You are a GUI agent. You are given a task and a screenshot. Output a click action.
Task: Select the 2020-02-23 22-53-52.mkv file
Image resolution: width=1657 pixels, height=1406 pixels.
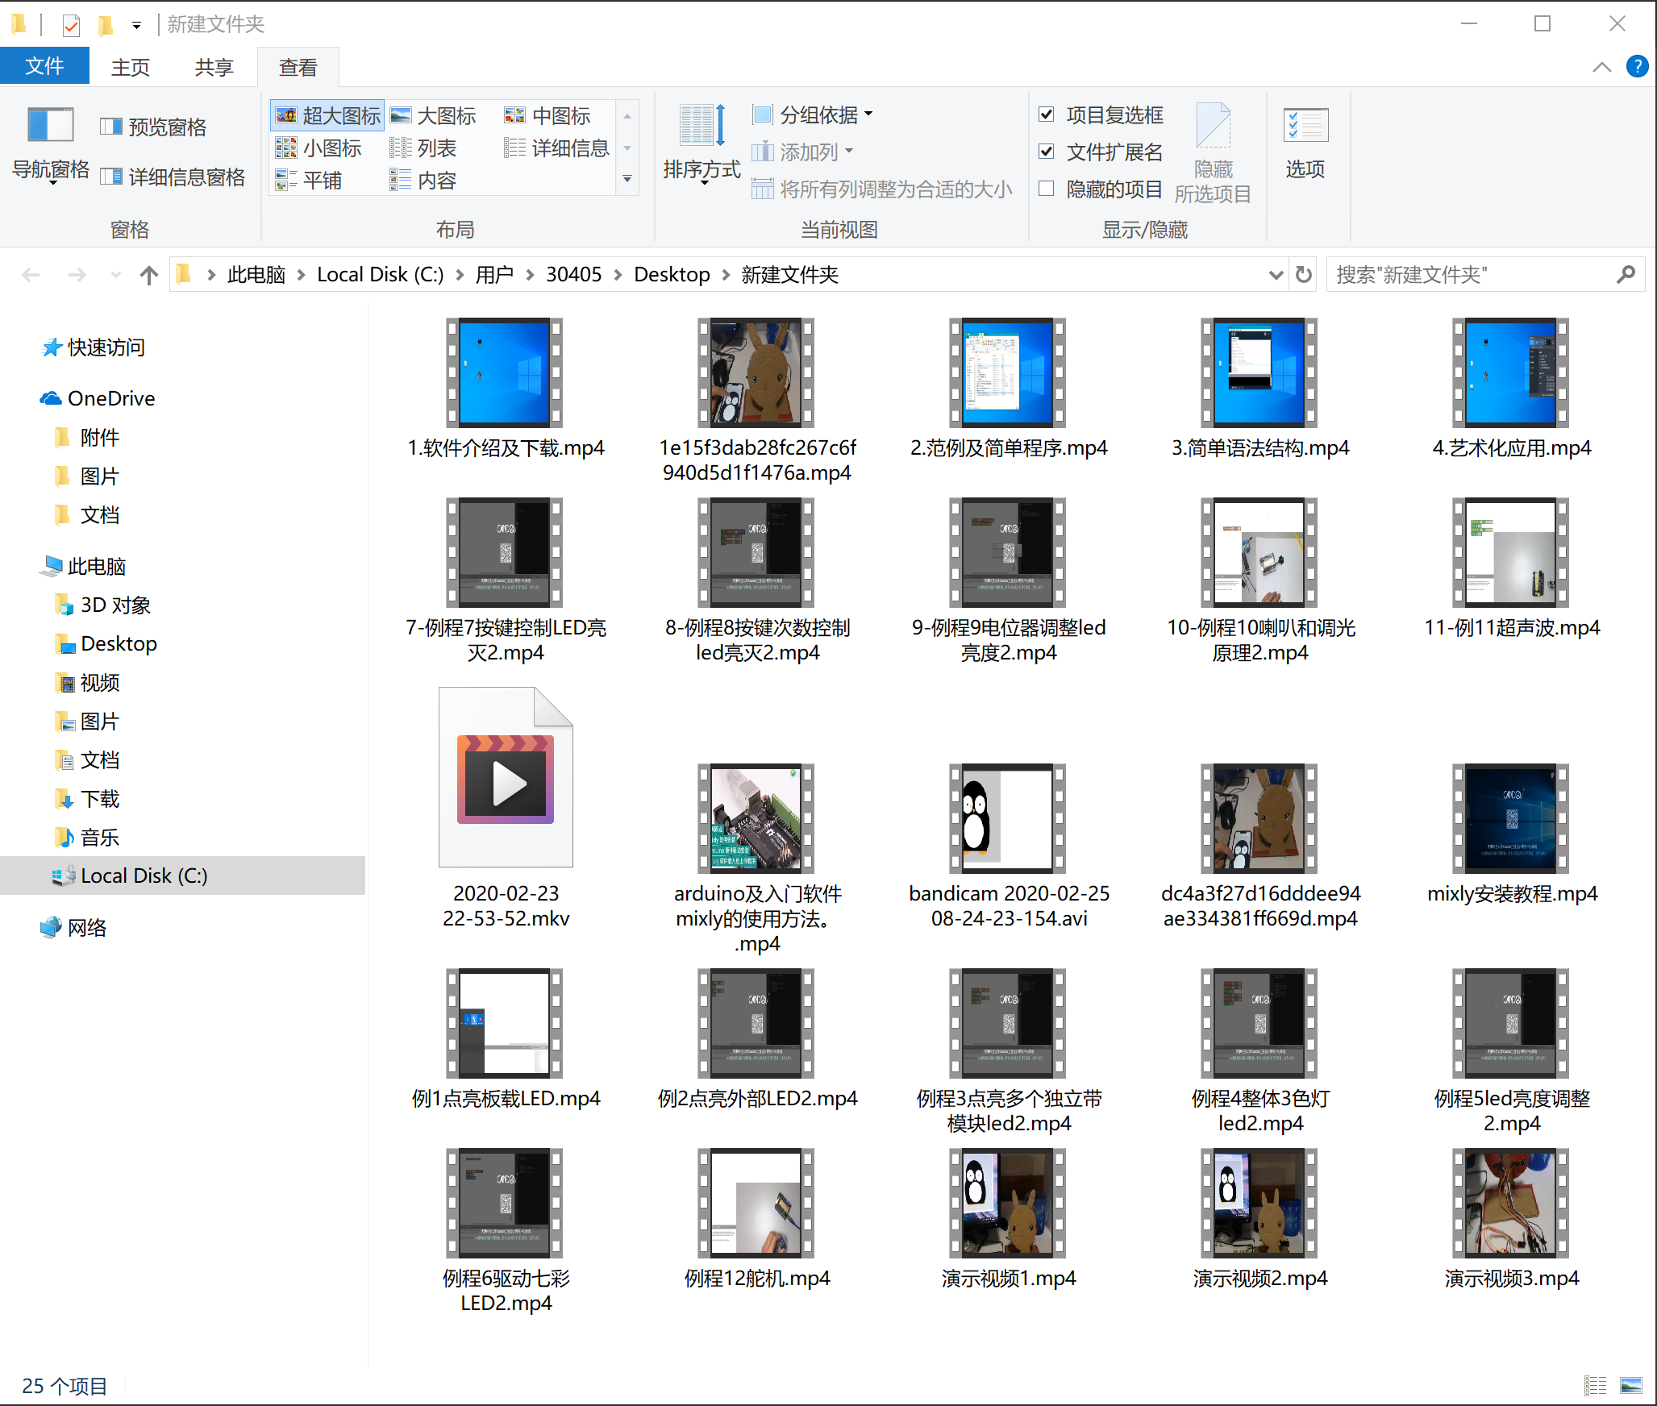tap(506, 809)
